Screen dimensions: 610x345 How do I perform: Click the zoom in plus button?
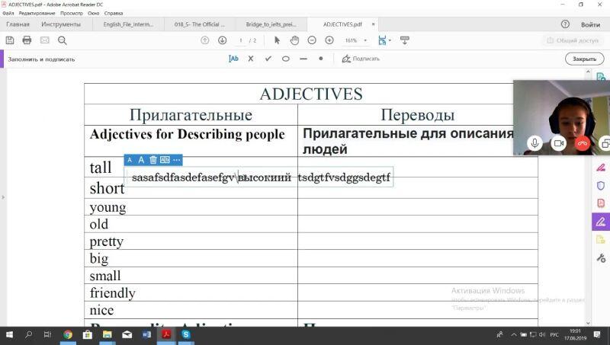point(330,40)
